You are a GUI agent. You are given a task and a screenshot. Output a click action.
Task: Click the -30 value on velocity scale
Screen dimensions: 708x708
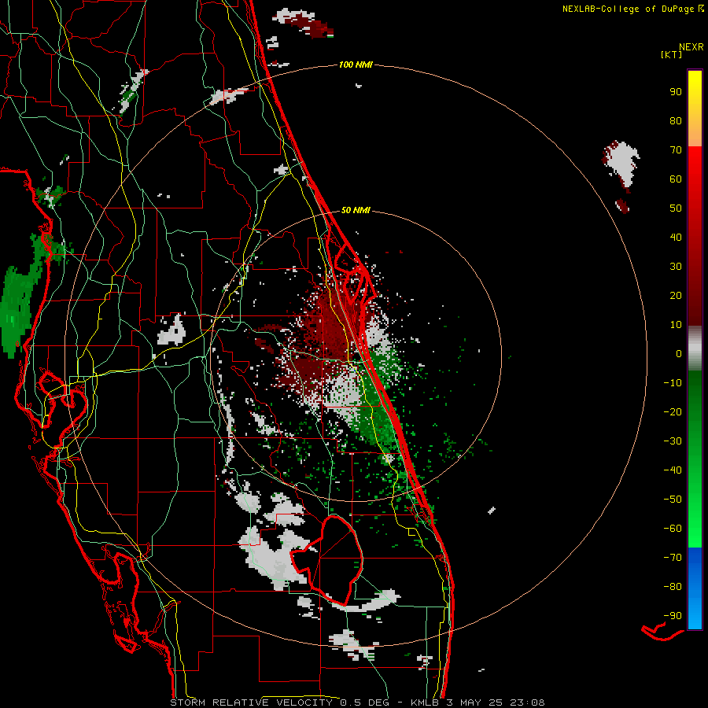[673, 441]
